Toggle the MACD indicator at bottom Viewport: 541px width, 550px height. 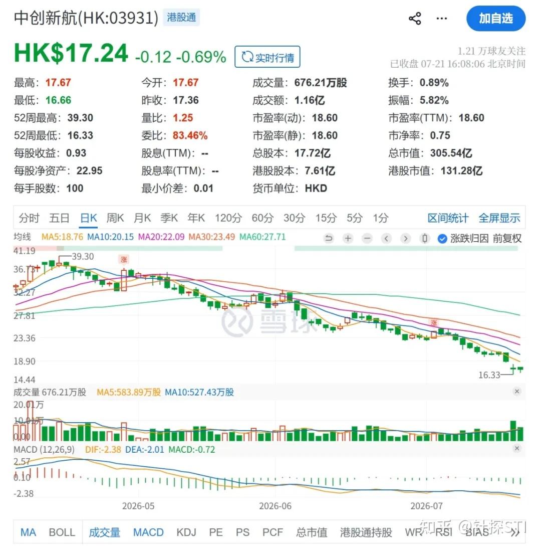pos(148,532)
